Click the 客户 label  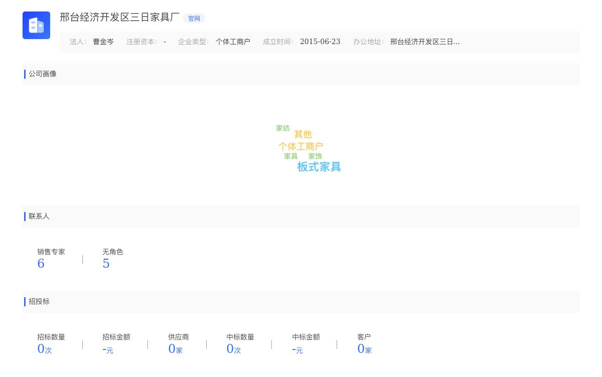coord(364,337)
